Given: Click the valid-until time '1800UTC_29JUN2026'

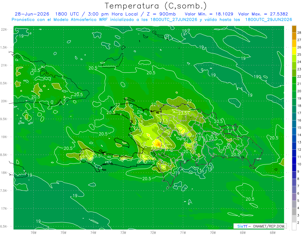Looking at the screenshot, I should click(269, 20).
